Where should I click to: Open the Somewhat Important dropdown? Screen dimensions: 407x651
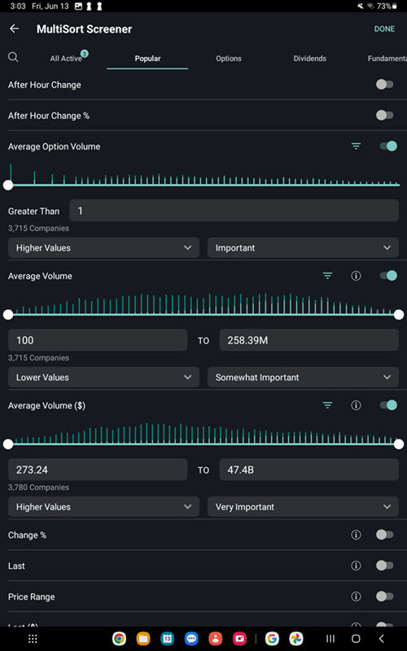(303, 378)
